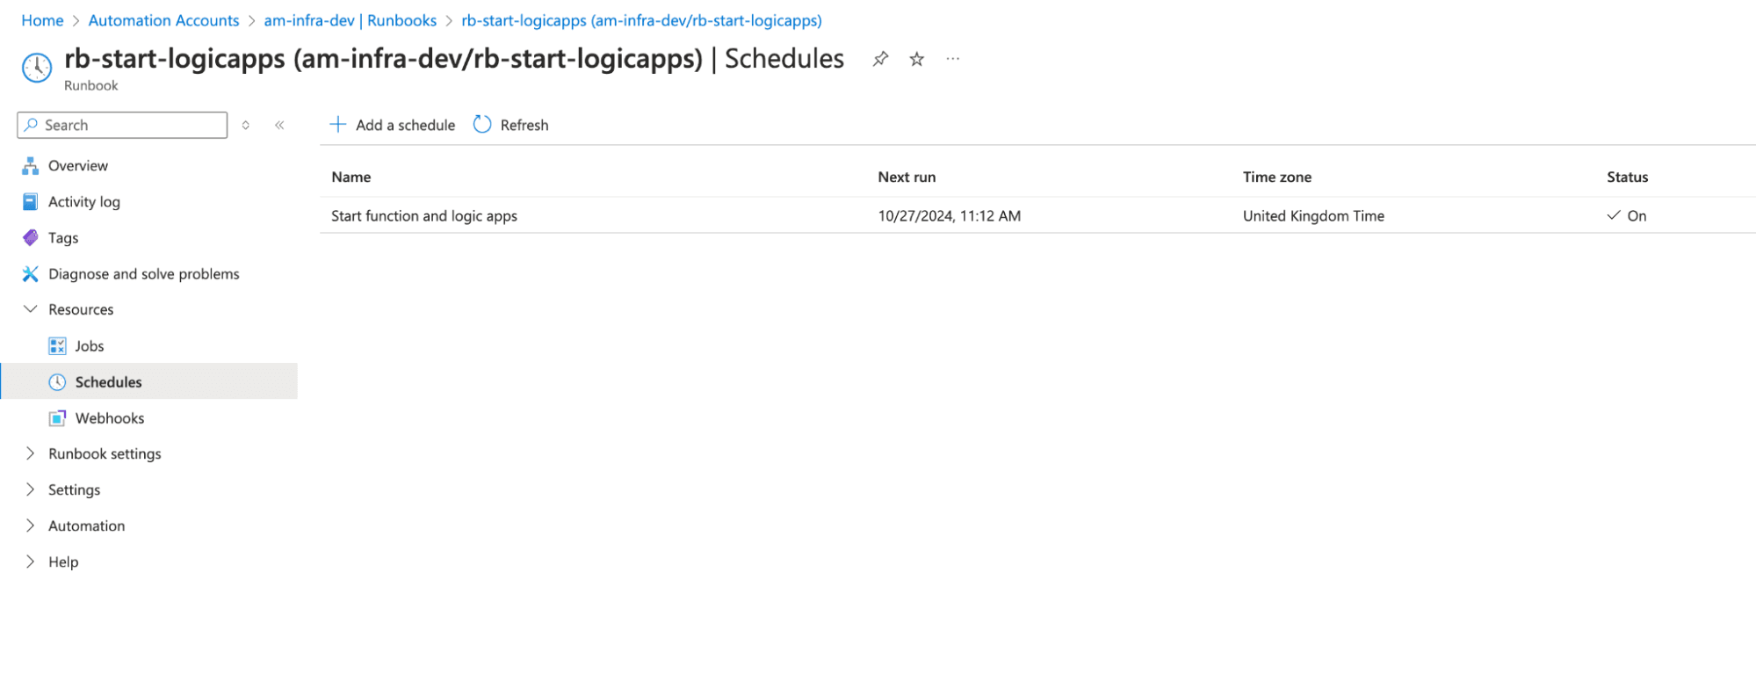1756x681 pixels.
Task: Open am-infra-dev | Runbooks breadcrumb link
Action: click(350, 20)
